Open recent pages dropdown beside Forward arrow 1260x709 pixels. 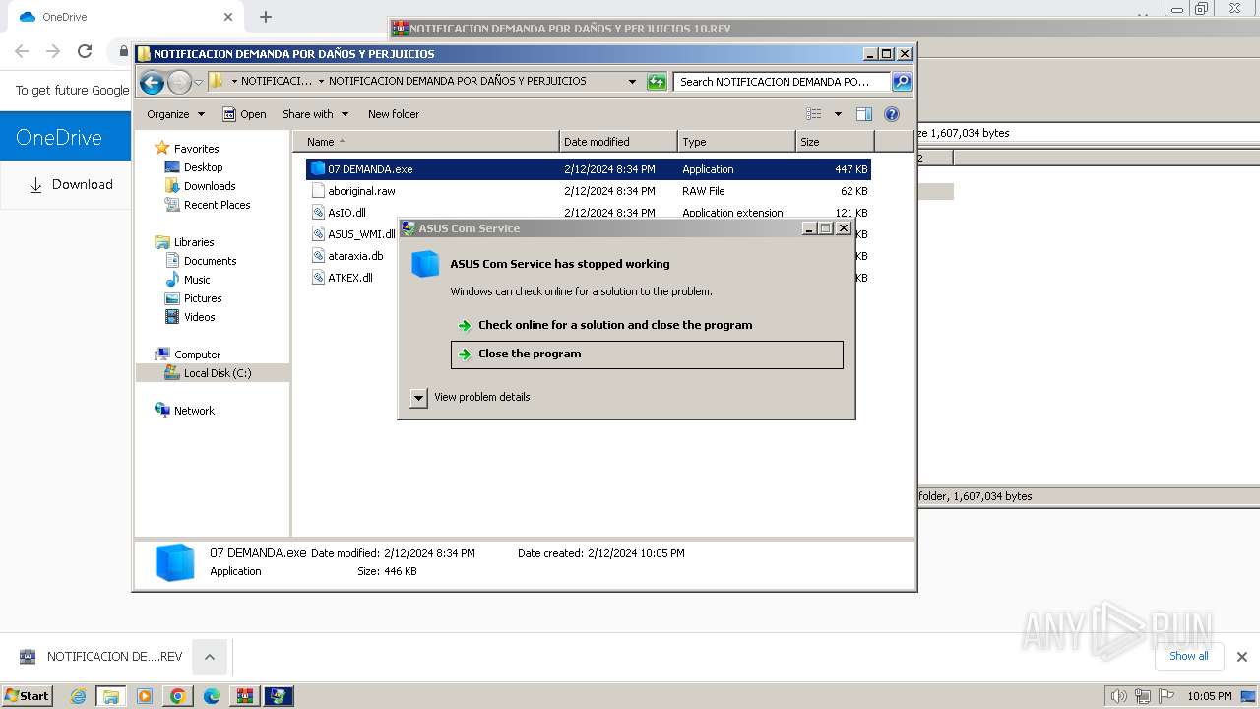click(x=198, y=82)
